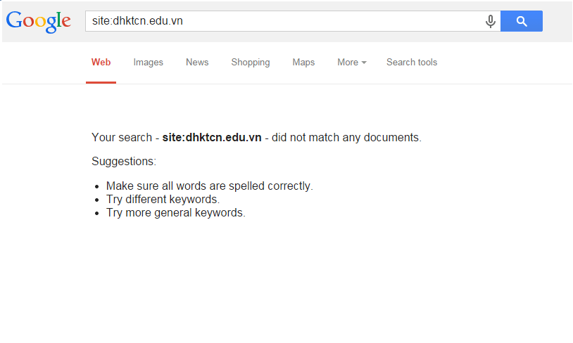
Task: Click the Try more general keywords suggestion
Action: 176,213
